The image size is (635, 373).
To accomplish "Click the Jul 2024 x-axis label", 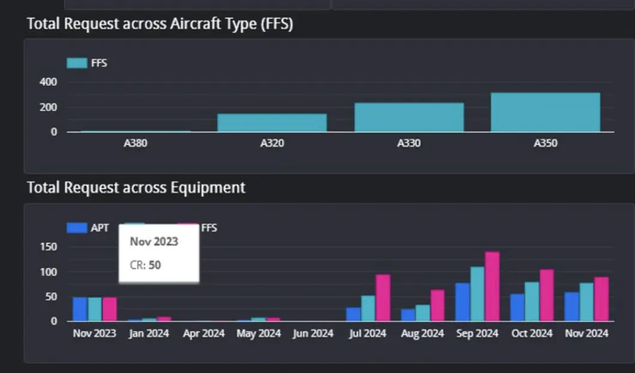I will [x=368, y=333].
